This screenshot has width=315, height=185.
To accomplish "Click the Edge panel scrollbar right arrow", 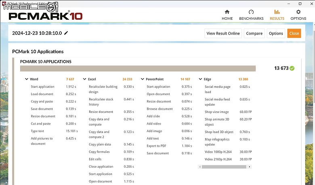I will click(x=250, y=167).
